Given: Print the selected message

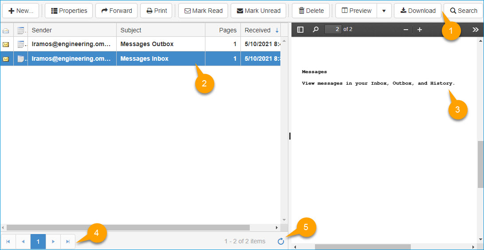Looking at the screenshot, I should point(156,11).
